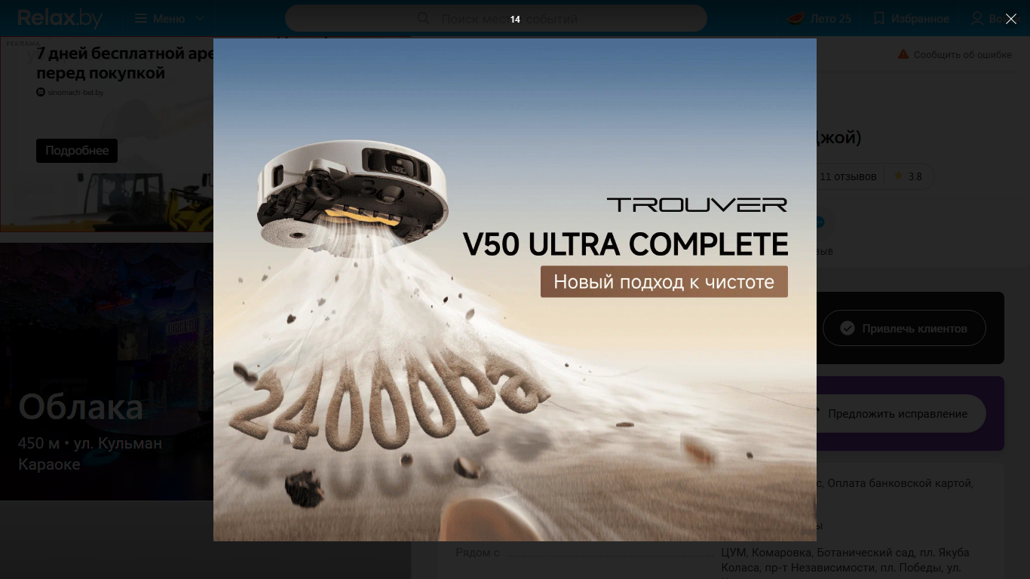Open the Лето 25 link

[830, 19]
